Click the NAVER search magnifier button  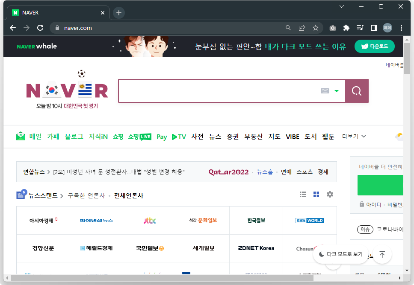pos(357,91)
